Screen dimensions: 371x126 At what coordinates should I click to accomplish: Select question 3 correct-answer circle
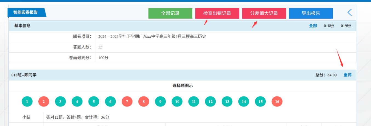tap(60, 102)
